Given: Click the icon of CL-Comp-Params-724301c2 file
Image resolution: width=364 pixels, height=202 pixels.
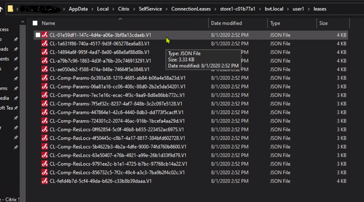Looking at the screenshot, I should coord(44,121).
